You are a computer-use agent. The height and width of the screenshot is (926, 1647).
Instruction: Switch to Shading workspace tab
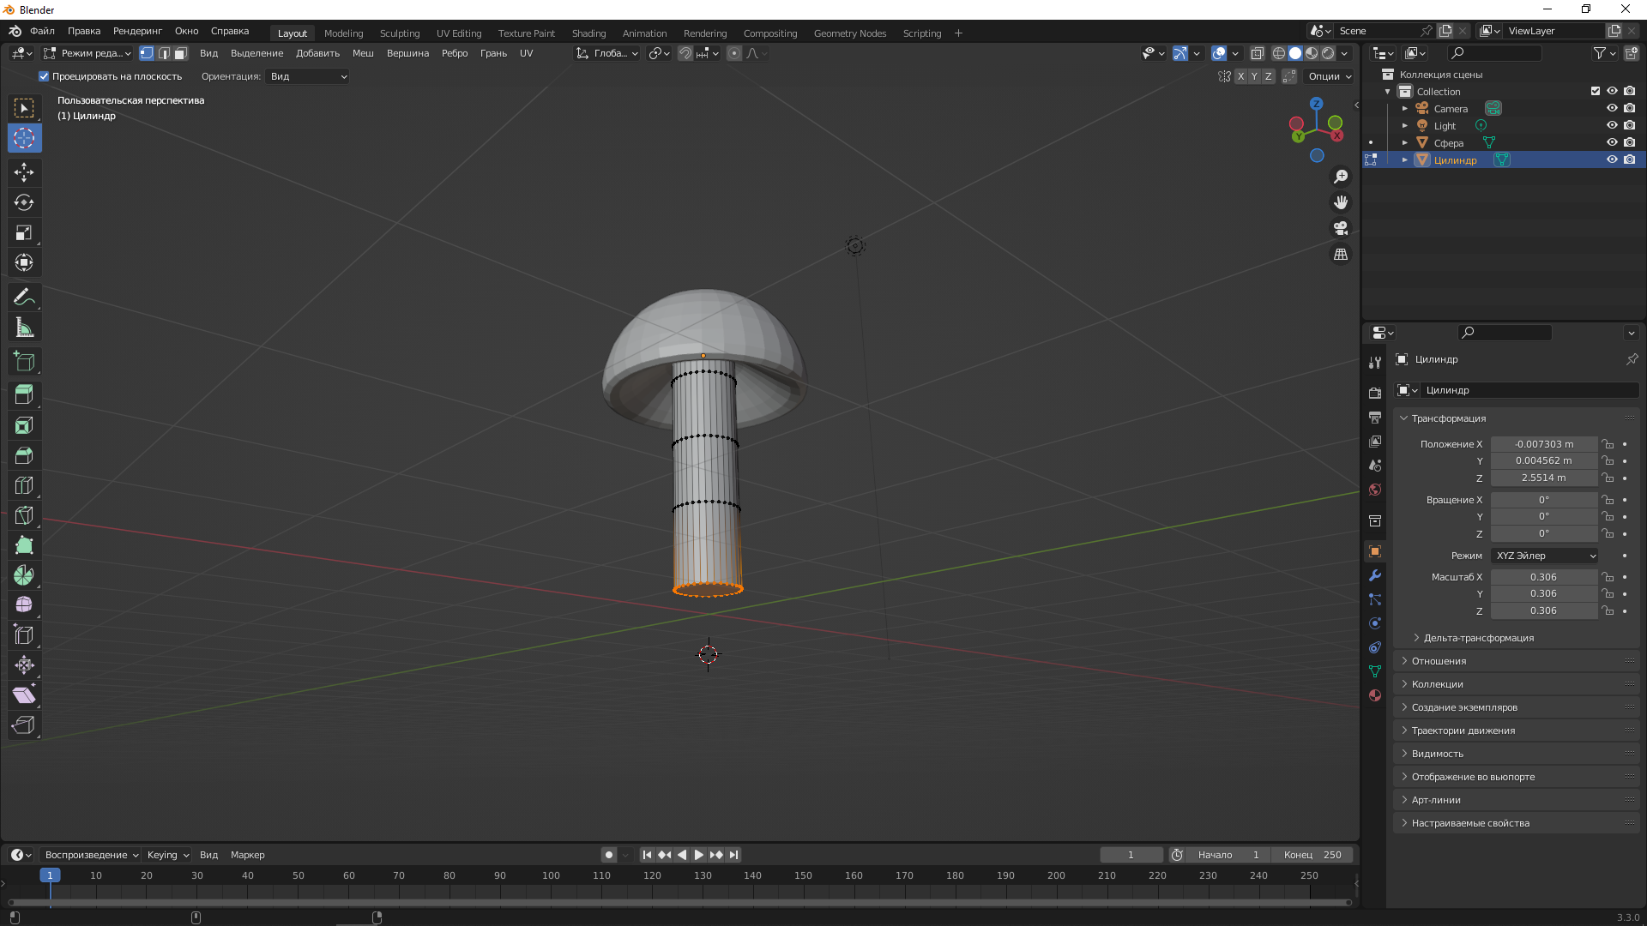588,33
